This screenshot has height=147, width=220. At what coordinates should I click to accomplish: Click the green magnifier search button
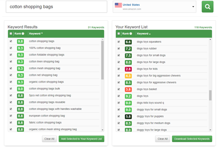pyautogui.click(x=207, y=6)
